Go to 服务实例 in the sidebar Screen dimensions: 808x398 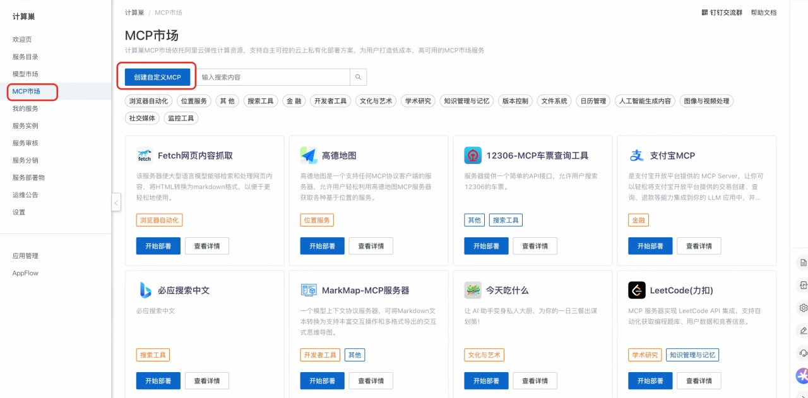[x=25, y=126]
